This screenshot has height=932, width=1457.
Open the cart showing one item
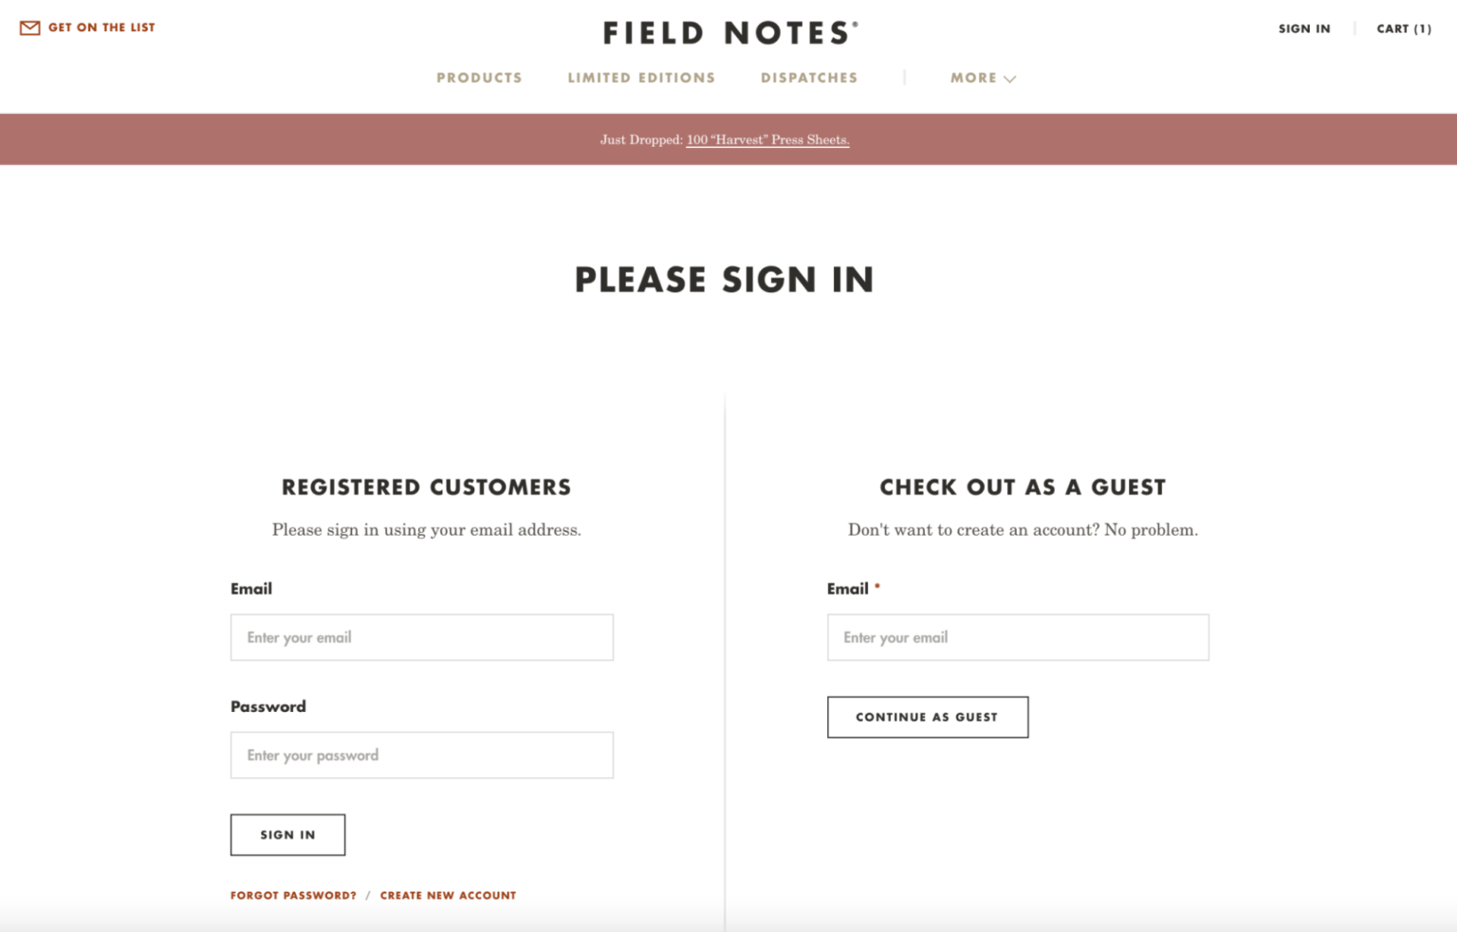click(x=1403, y=28)
